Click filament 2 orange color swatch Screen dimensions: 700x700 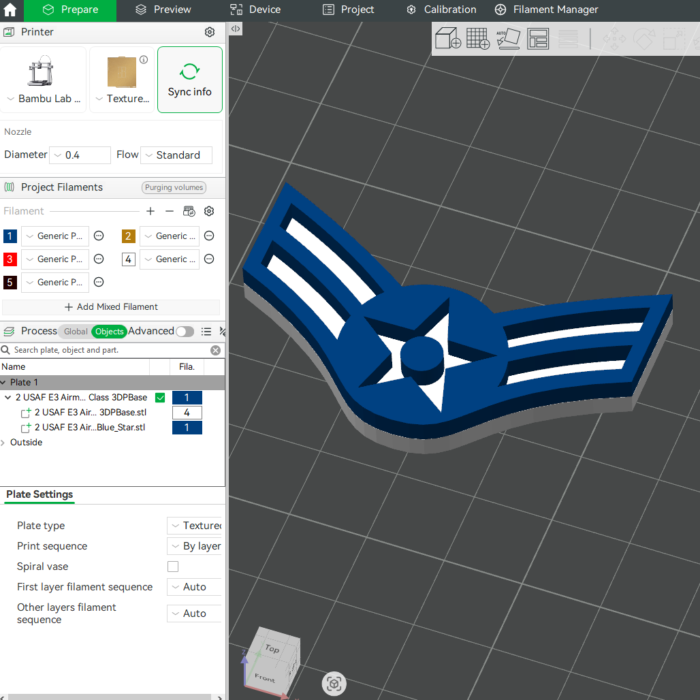(x=128, y=236)
